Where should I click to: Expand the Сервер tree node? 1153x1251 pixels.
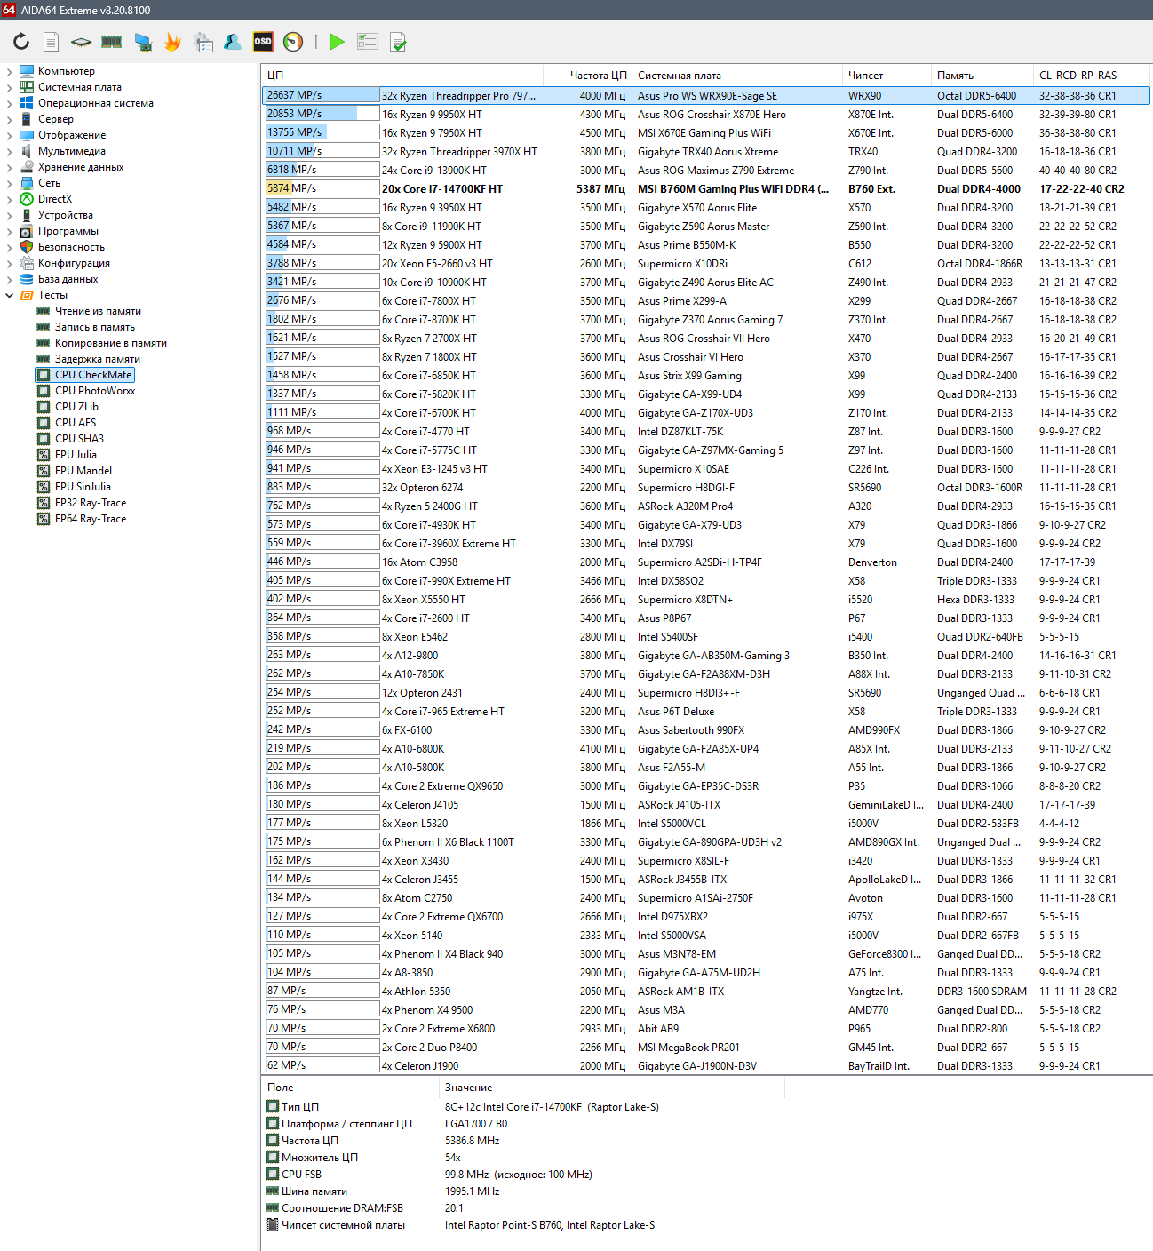click(10, 119)
